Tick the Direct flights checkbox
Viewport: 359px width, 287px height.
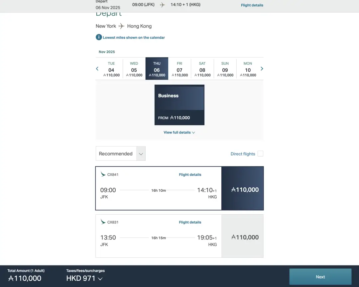click(260, 153)
